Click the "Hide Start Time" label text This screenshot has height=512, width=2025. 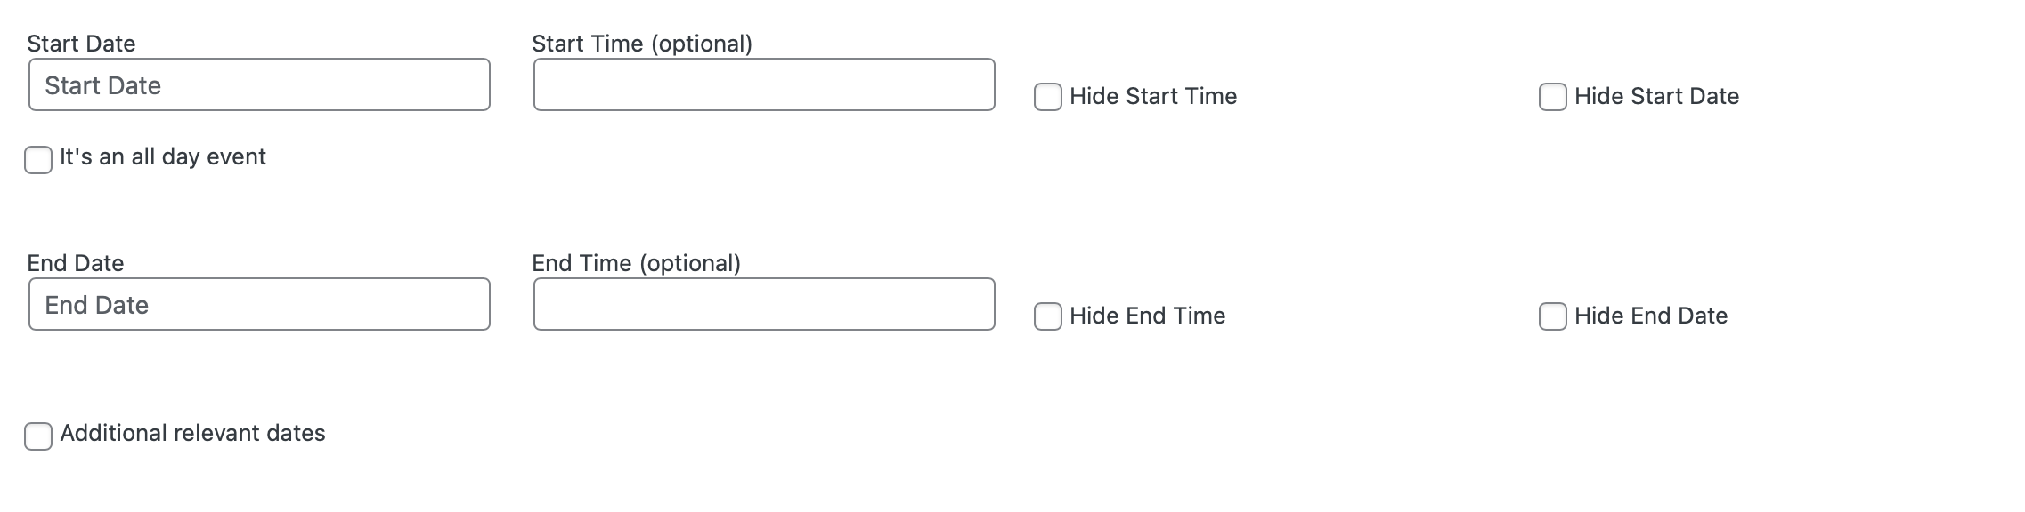[1153, 96]
